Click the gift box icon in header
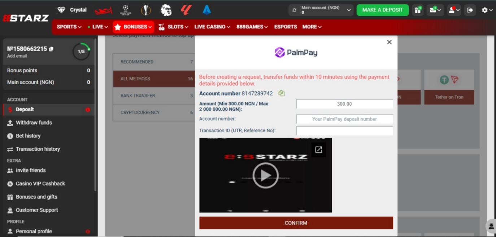 click(x=418, y=10)
